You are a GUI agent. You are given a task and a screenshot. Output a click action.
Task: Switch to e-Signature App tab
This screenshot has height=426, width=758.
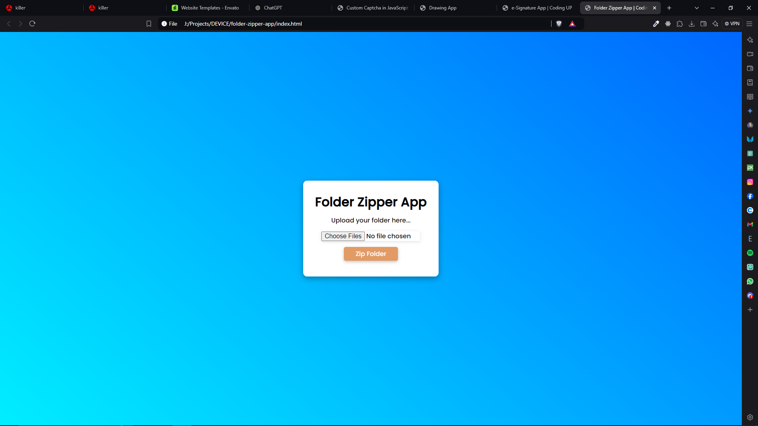click(x=538, y=8)
